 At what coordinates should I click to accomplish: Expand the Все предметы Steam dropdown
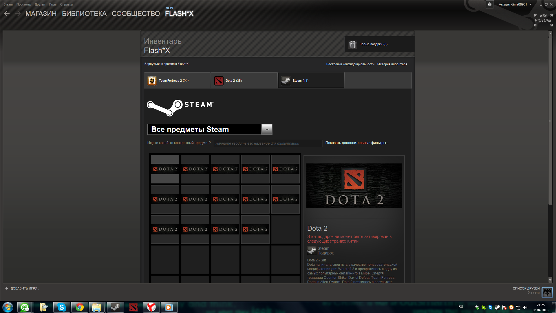point(267,130)
